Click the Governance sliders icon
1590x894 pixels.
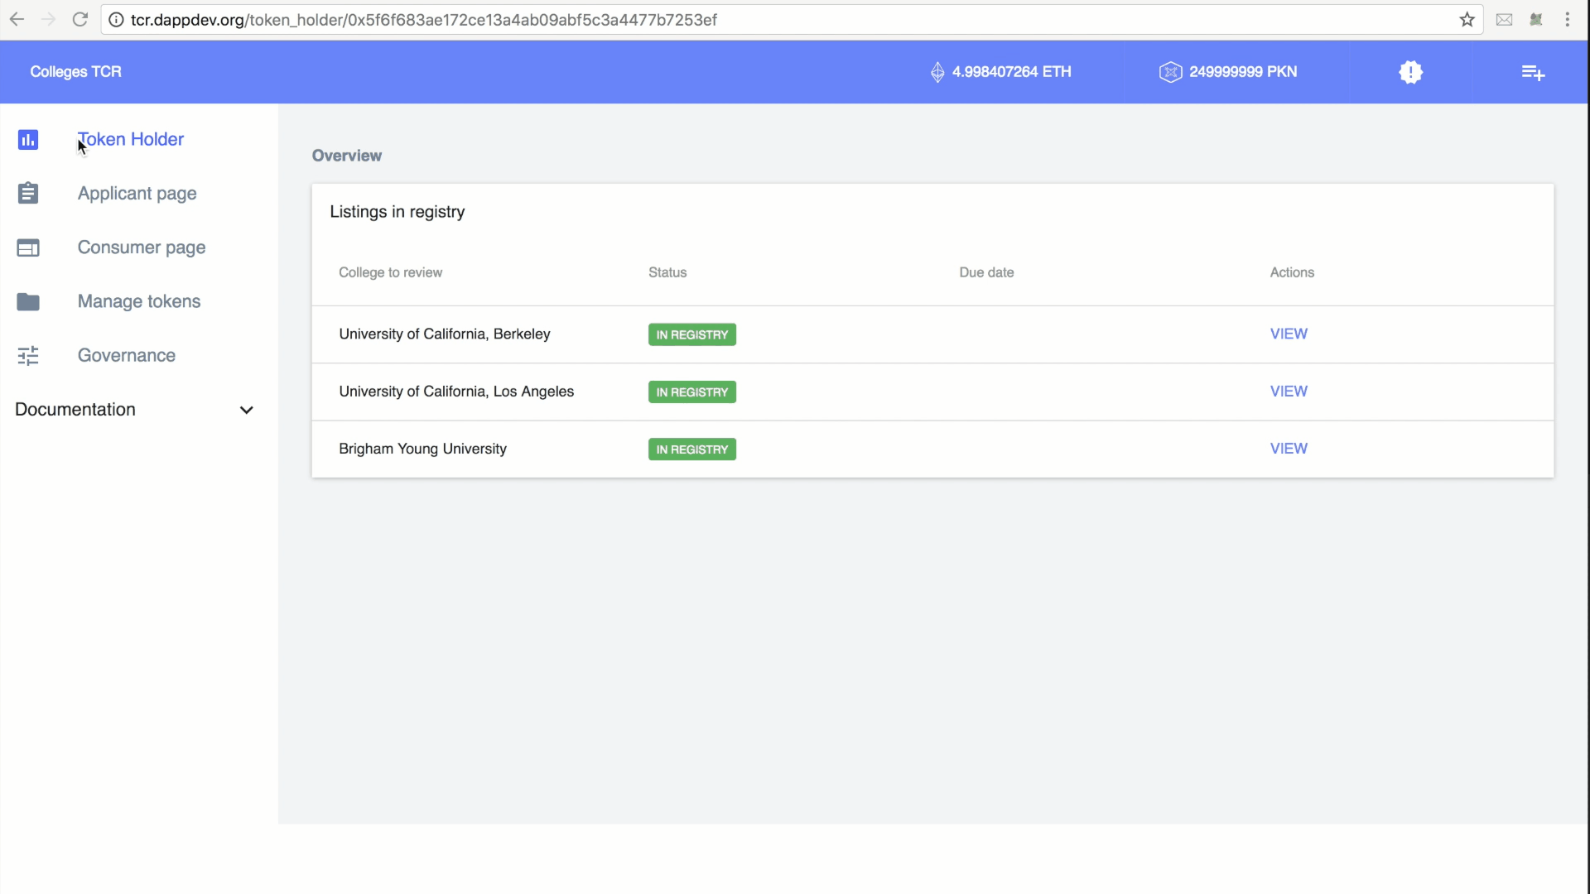click(28, 356)
